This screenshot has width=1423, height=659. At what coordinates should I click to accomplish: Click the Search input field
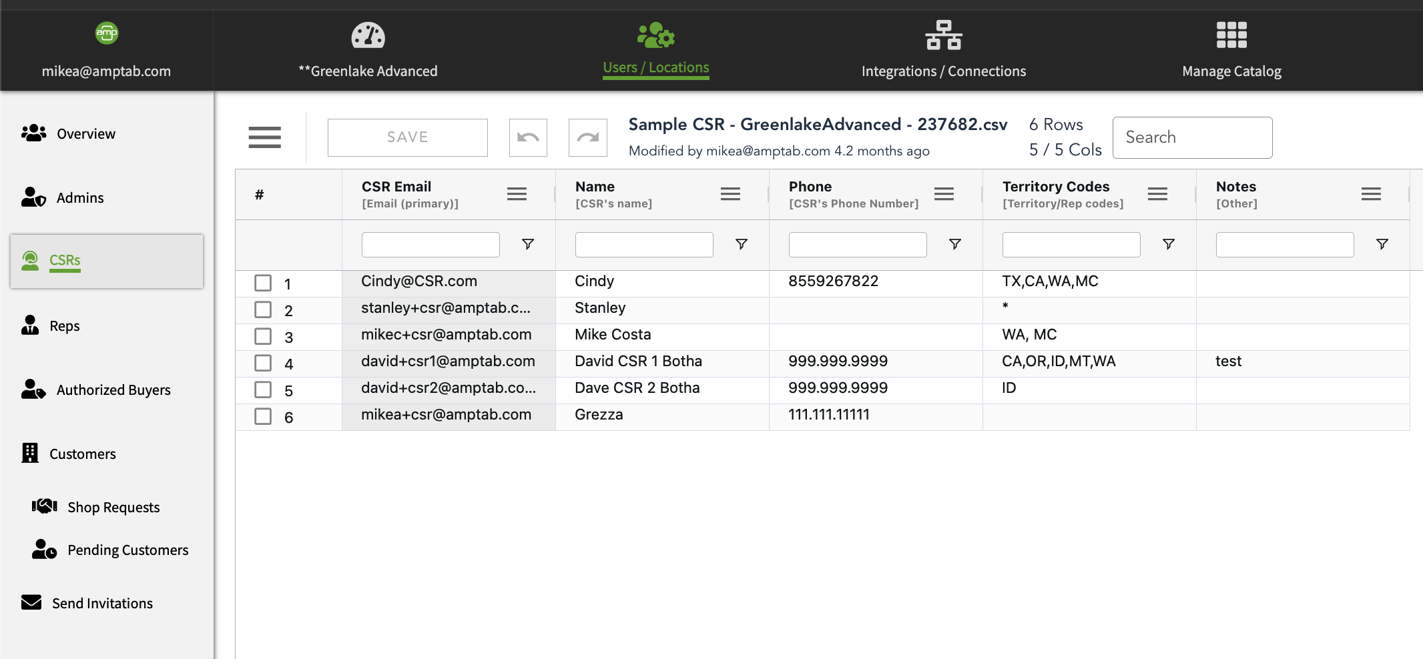click(1193, 137)
